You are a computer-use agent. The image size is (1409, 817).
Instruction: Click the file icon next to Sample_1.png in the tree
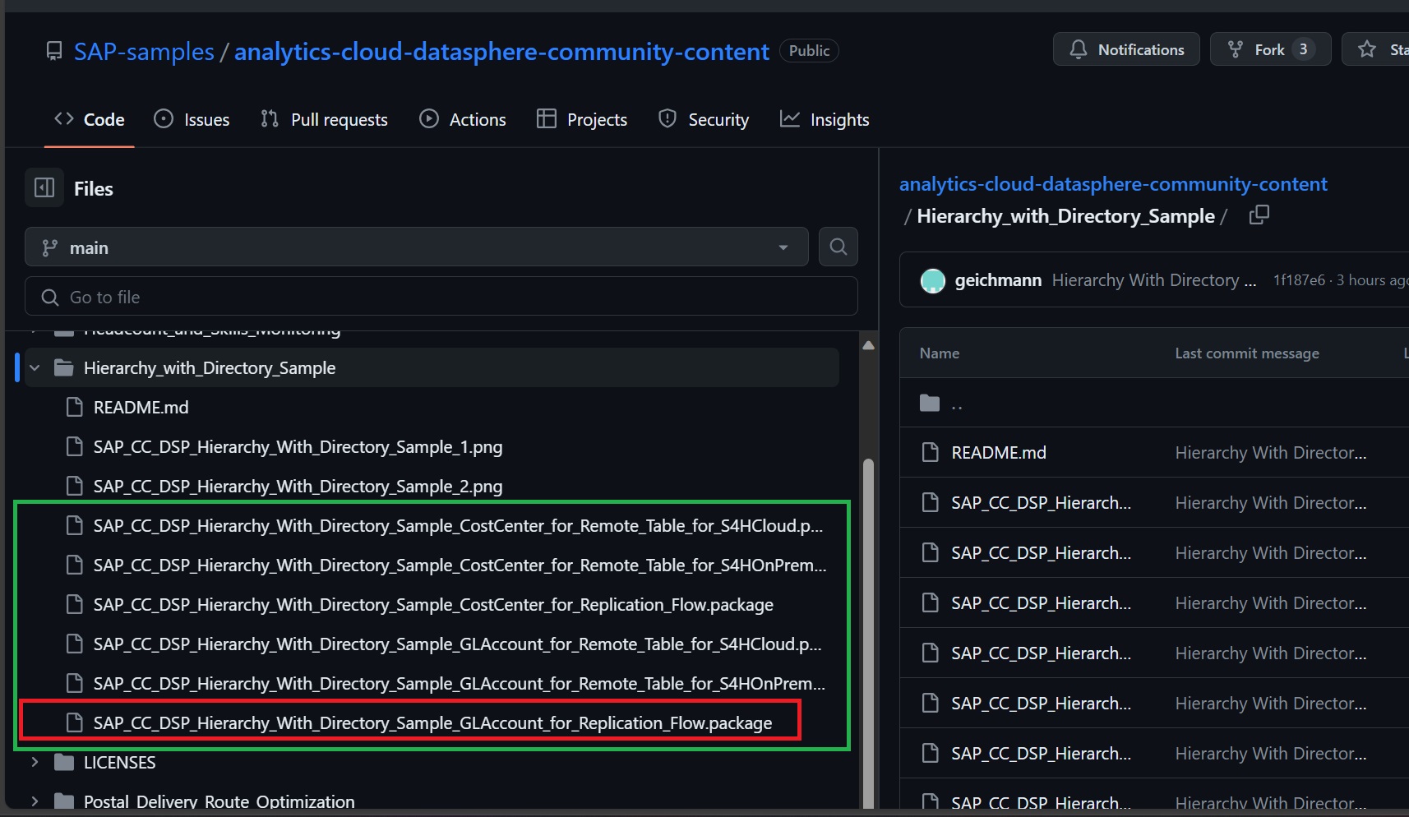click(74, 446)
